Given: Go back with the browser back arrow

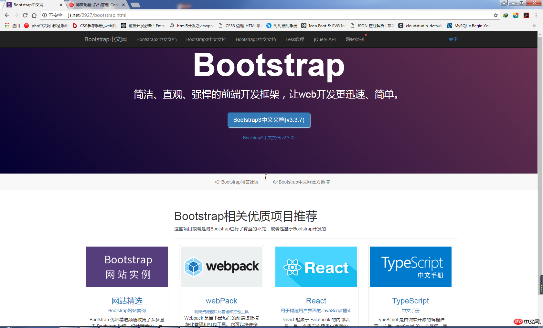Looking at the screenshot, I should click(7, 15).
